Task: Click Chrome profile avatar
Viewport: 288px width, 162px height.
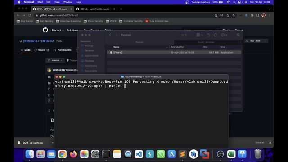Action: tap(264, 15)
